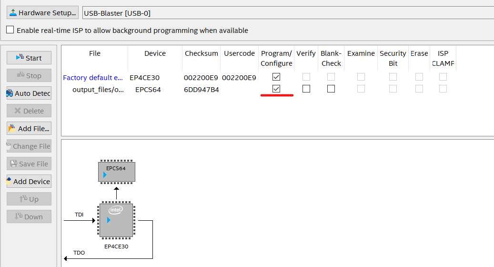Click the Checksum column header
The height and width of the screenshot is (267, 494).
tap(202, 53)
